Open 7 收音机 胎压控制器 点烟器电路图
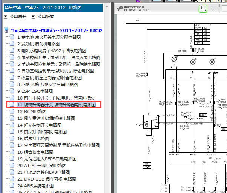Screen dimensions: 227x193 pos(50,78)
